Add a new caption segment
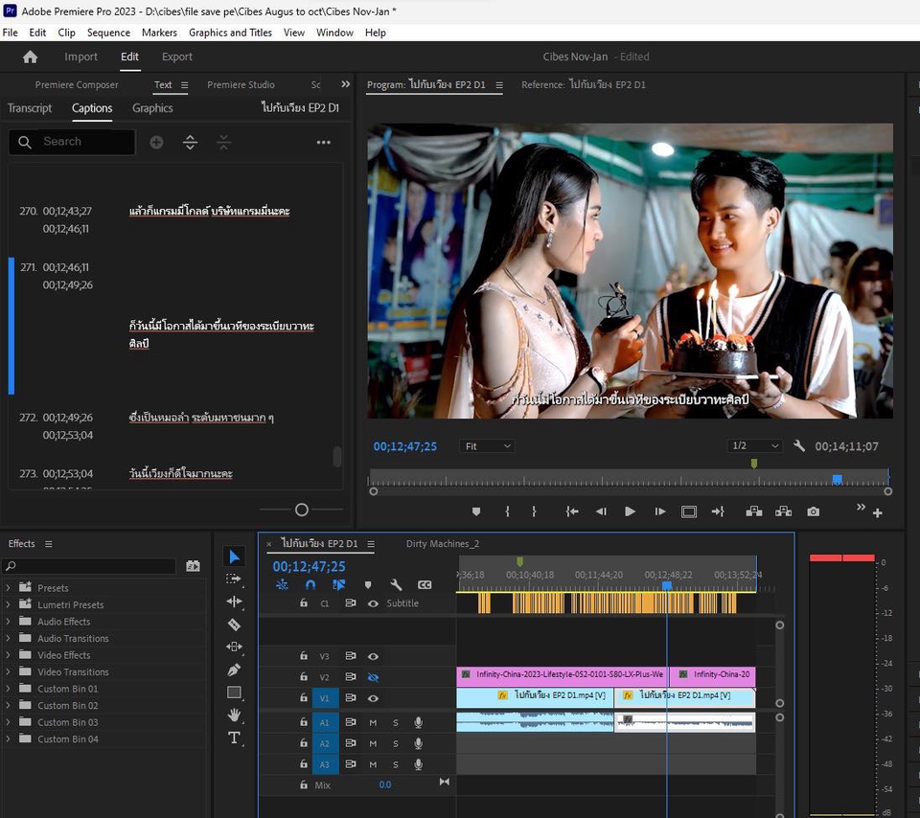The width and height of the screenshot is (920, 818). [x=156, y=142]
